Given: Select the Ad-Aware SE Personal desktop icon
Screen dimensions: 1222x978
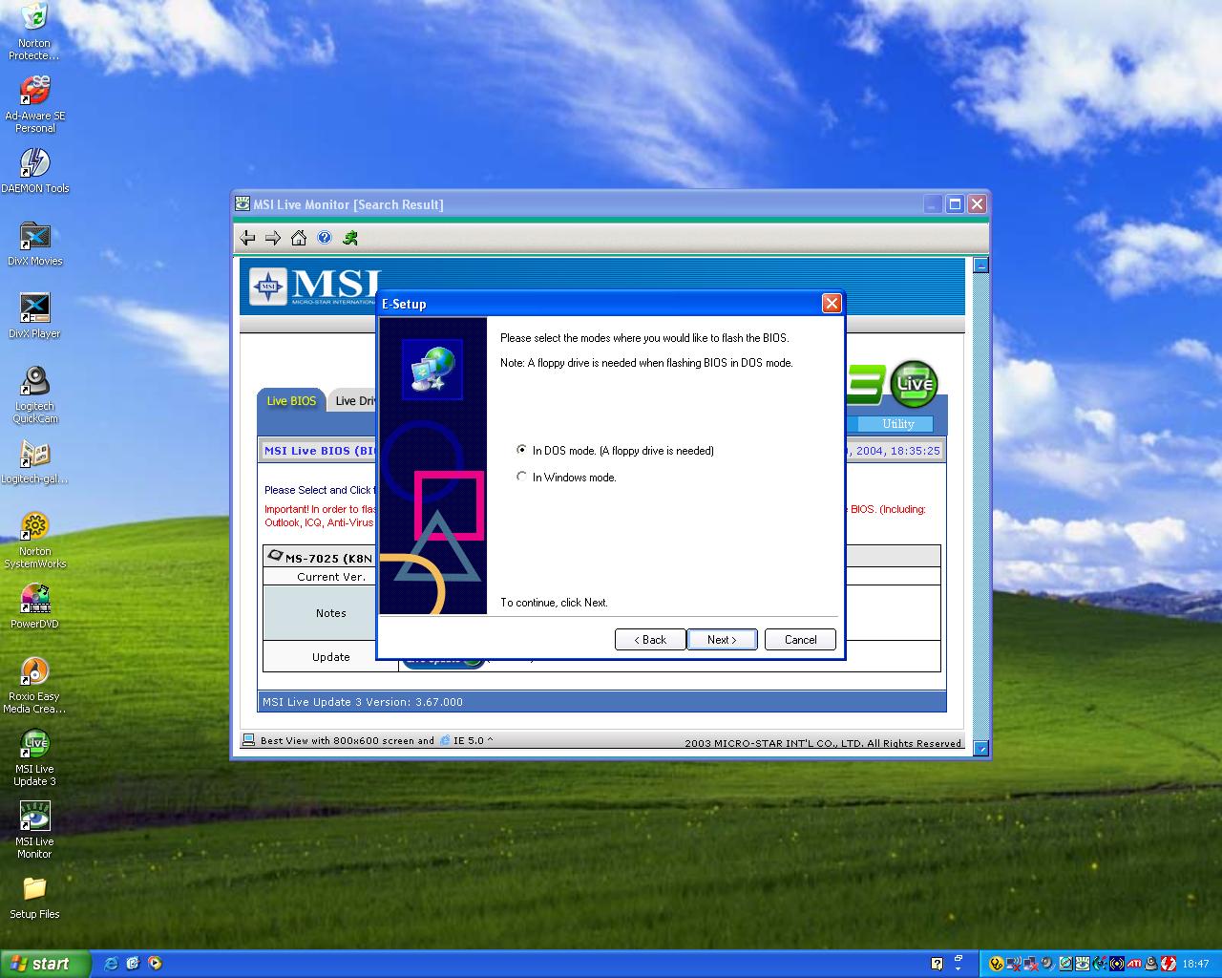Looking at the screenshot, I should point(34,104).
